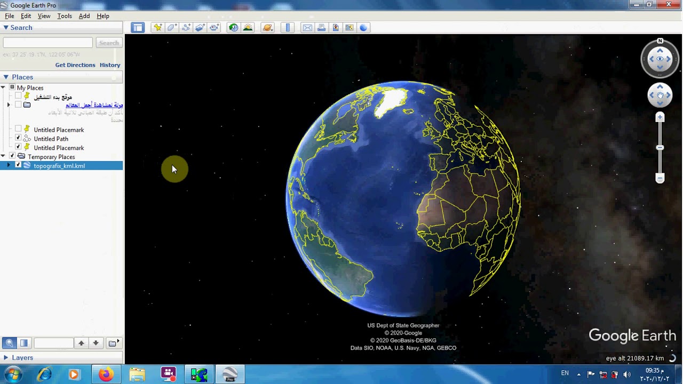Move selected place down arrow
The width and height of the screenshot is (683, 384).
[x=96, y=343]
